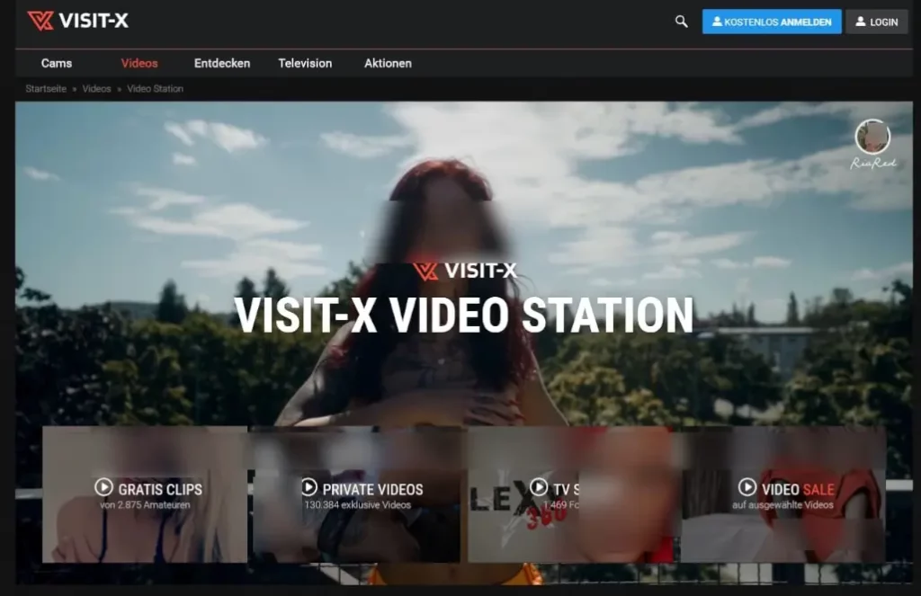Click the play icon on the TV Station tile
Image resolution: width=921 pixels, height=596 pixels.
coord(537,487)
